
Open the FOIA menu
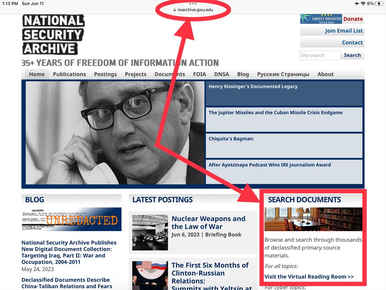[199, 74]
